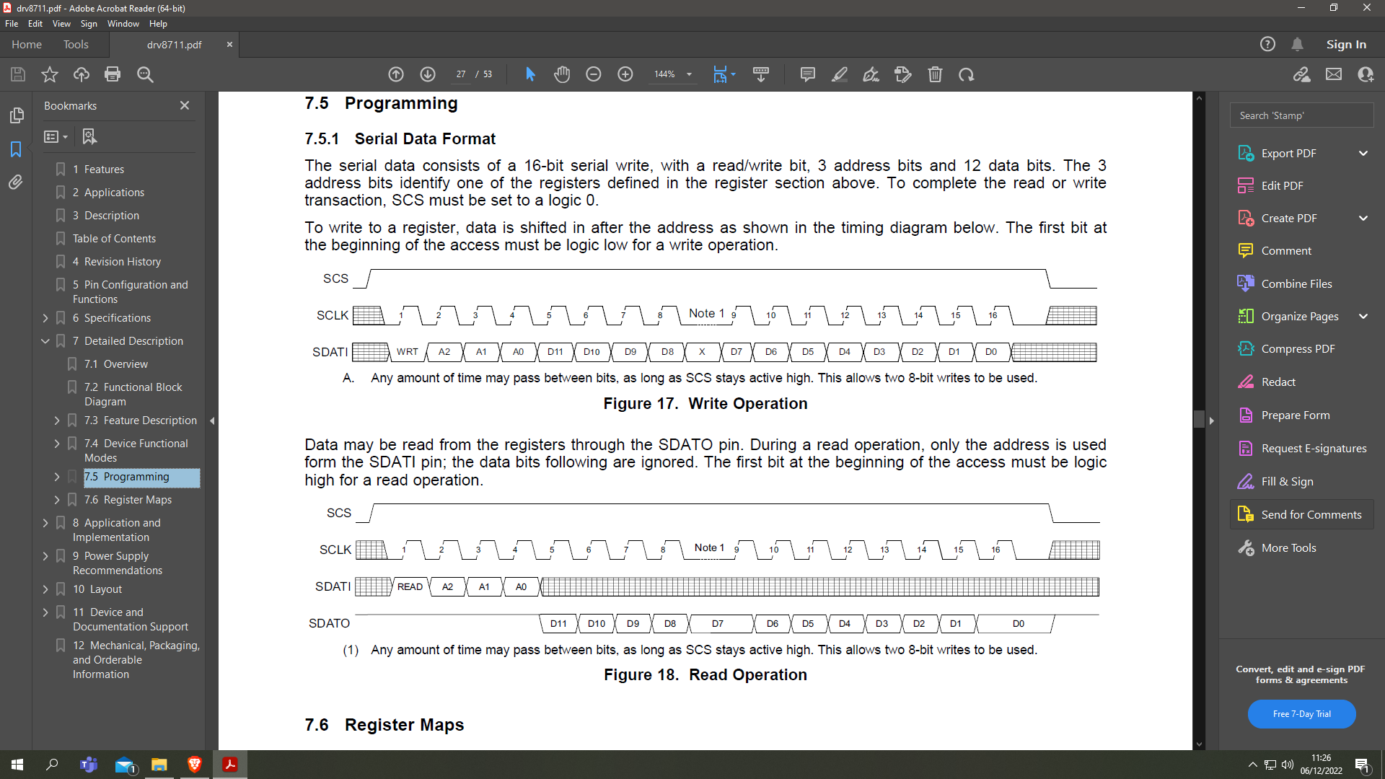Switch to the Tools tab
Image resolution: width=1385 pixels, height=779 pixels.
coord(76,44)
